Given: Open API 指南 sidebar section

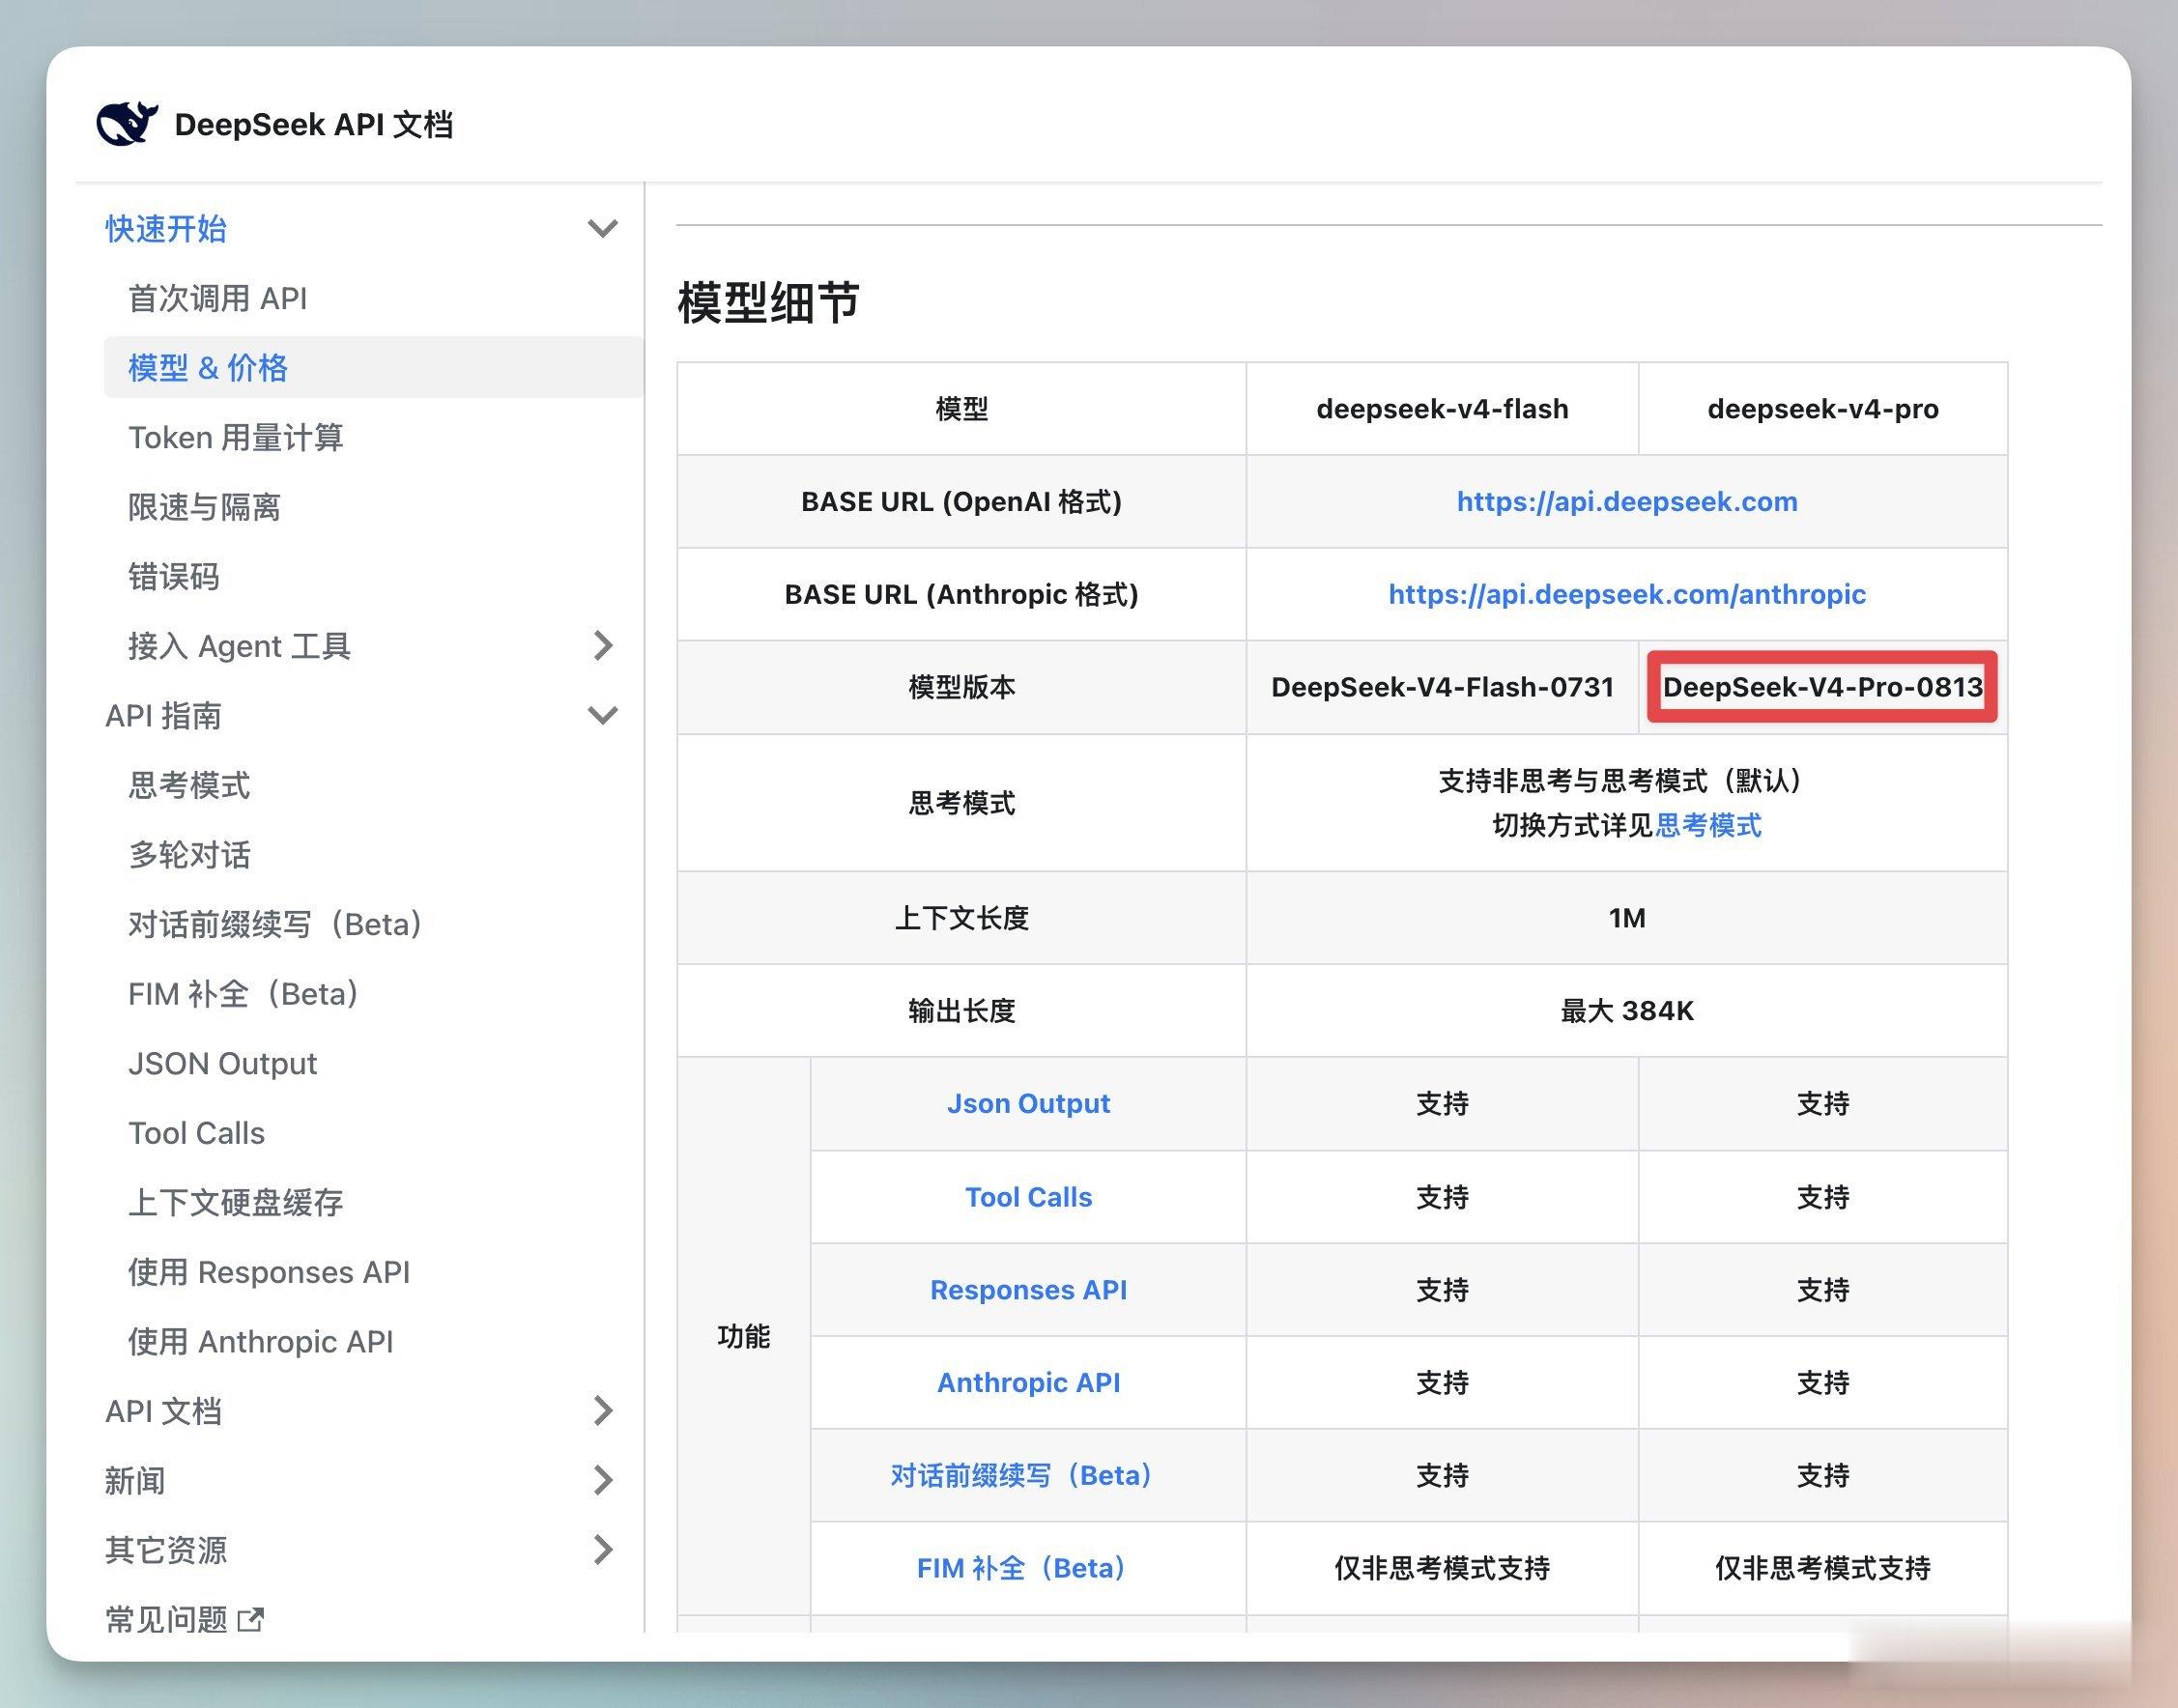Looking at the screenshot, I should [x=163, y=716].
